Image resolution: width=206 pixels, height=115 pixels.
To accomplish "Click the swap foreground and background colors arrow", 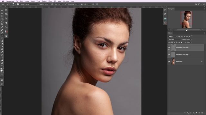I will pyautogui.click(x=3, y=68).
